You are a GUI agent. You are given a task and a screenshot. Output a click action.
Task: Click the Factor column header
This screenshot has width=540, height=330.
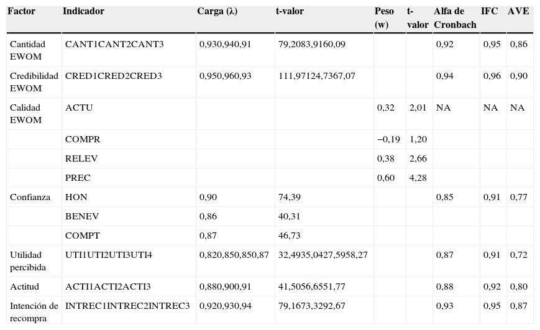coord(21,12)
